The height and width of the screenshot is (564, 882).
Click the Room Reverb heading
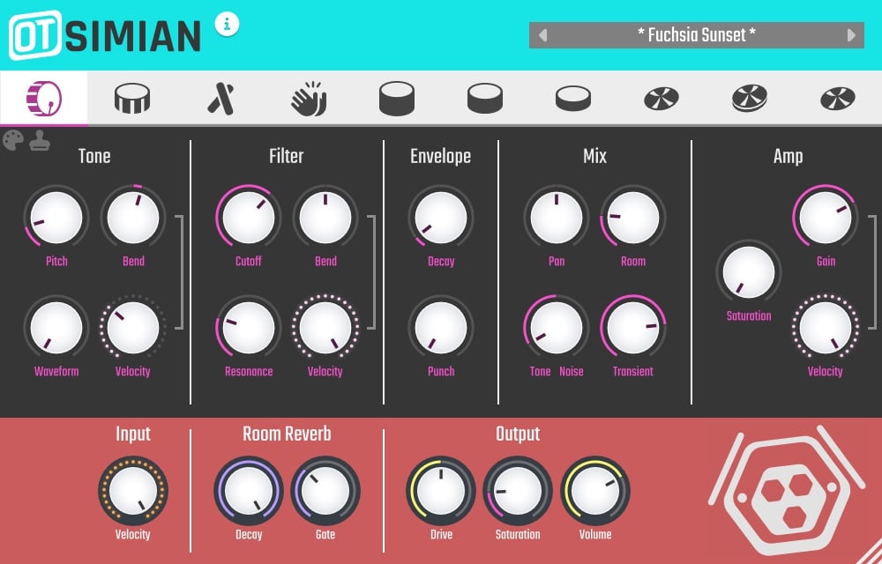(x=287, y=434)
